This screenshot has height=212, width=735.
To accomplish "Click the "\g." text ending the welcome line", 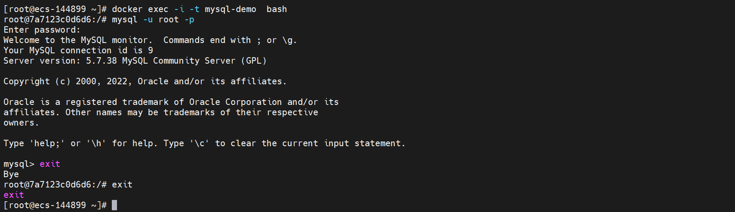I will 289,40.
